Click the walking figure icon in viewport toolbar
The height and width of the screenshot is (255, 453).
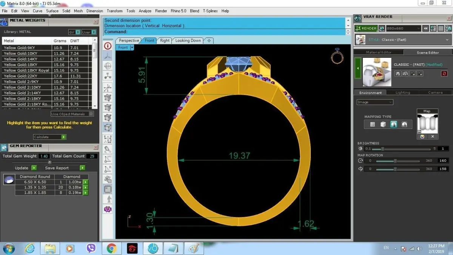[x=108, y=199]
